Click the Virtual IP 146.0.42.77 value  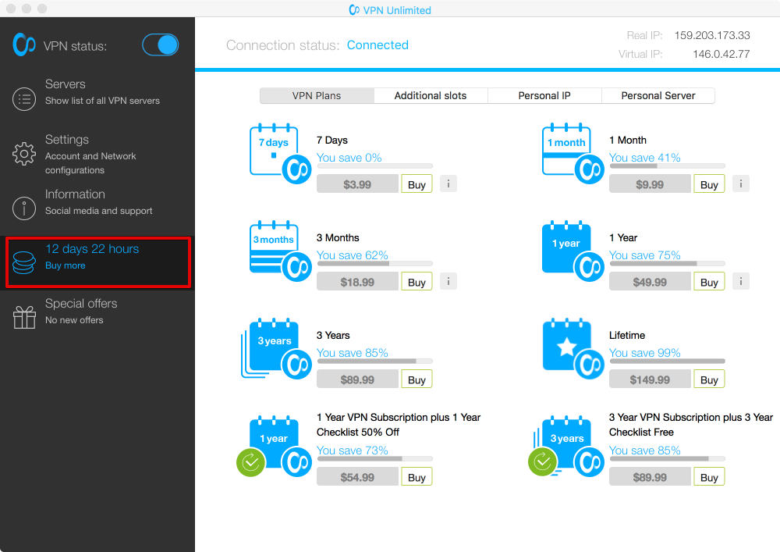click(x=721, y=54)
